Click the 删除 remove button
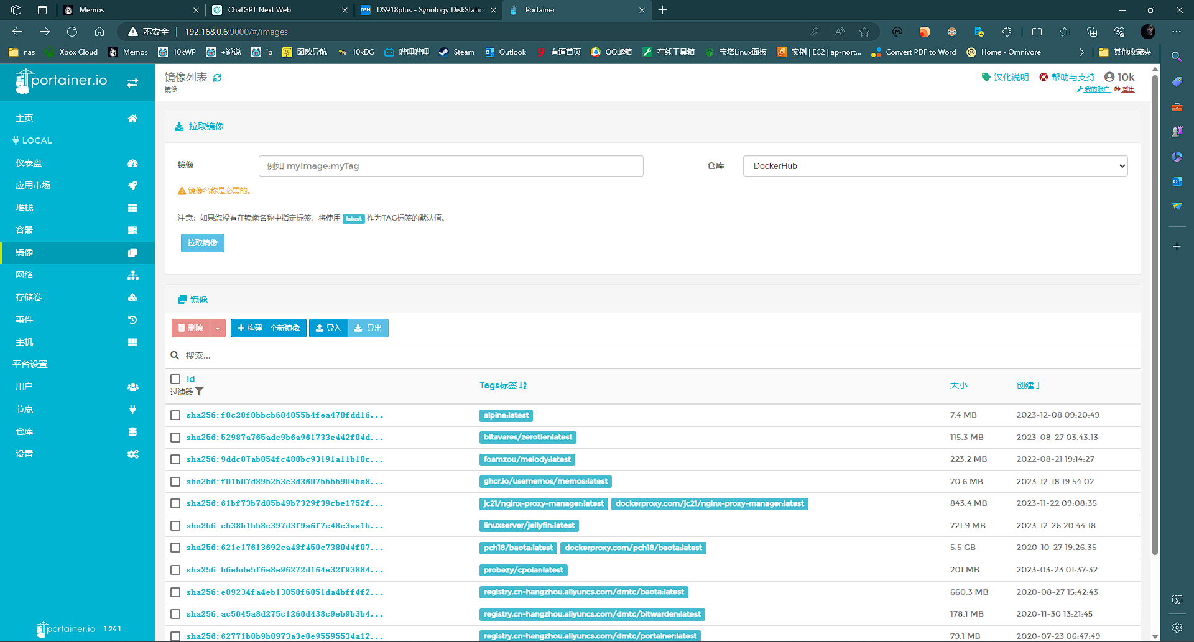This screenshot has width=1194, height=642. 191,328
